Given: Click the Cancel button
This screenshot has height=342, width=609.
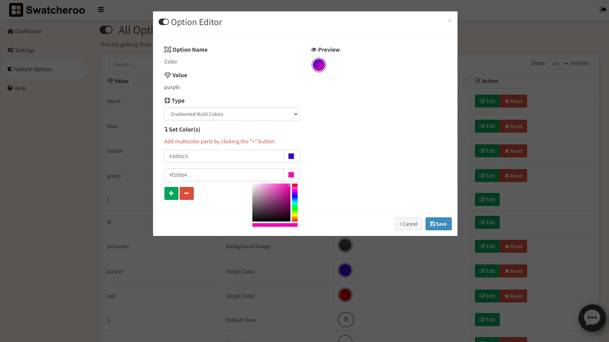Looking at the screenshot, I should coord(408,224).
